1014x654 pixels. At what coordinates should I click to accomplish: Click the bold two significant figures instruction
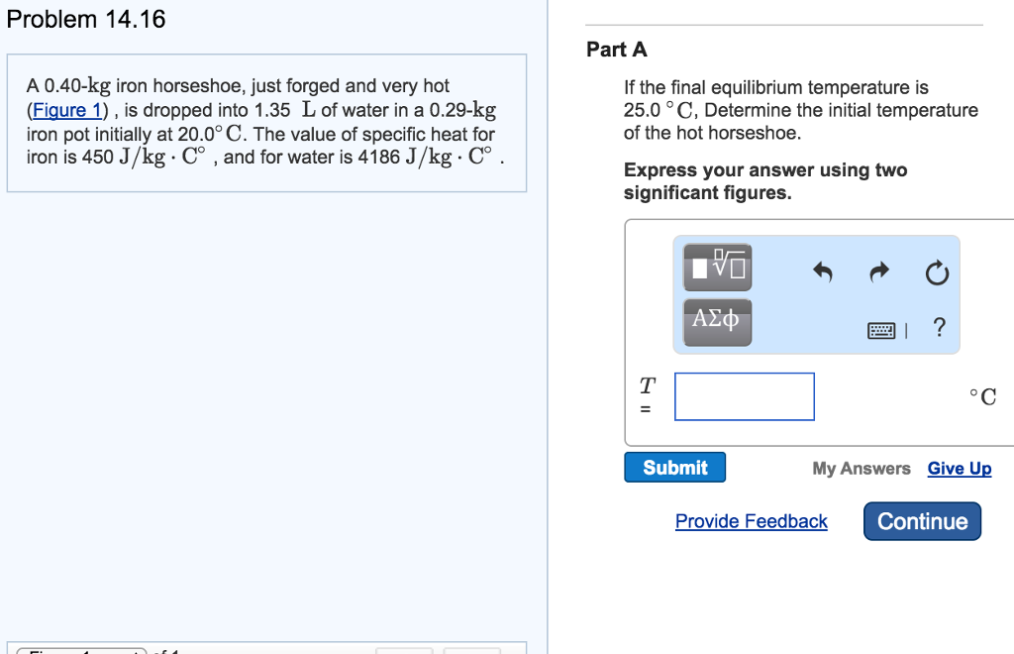point(764,181)
